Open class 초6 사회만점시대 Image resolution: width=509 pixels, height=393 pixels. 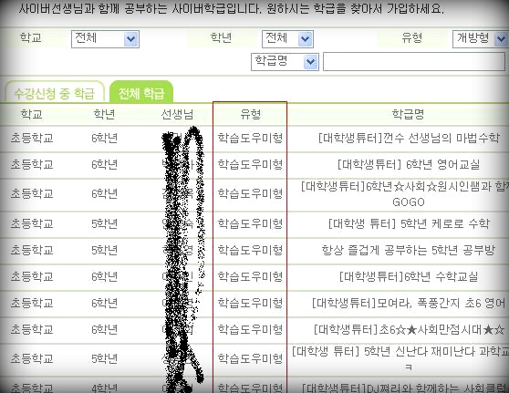point(409,330)
